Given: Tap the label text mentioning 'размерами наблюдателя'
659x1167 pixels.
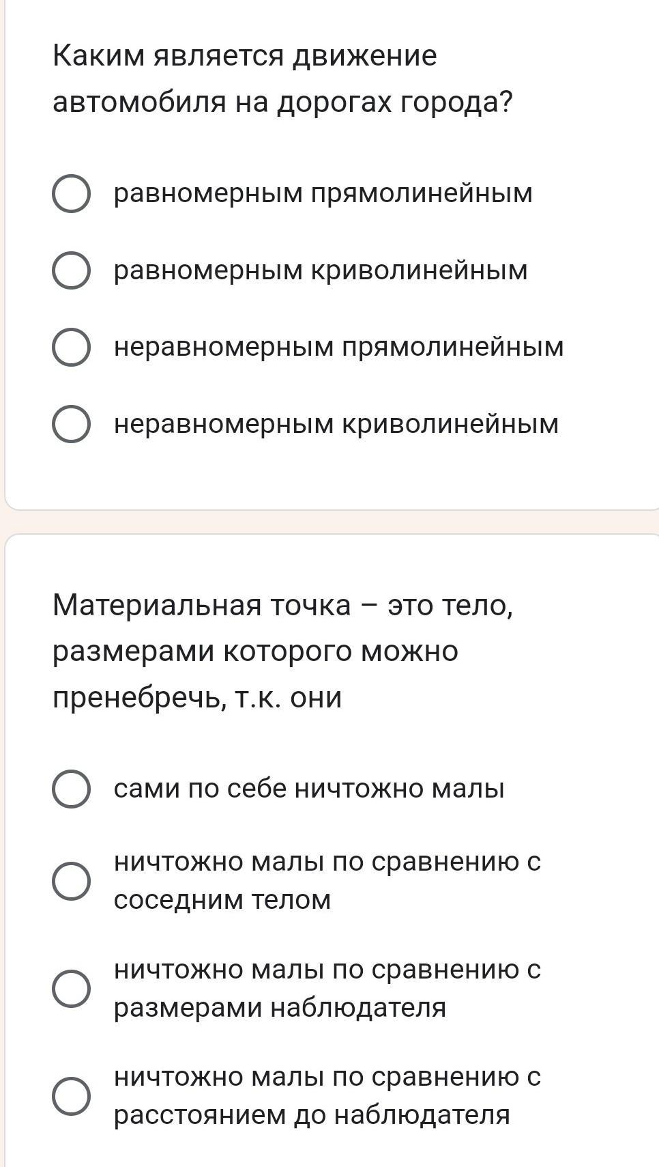Looking at the screenshot, I should tap(327, 988).
